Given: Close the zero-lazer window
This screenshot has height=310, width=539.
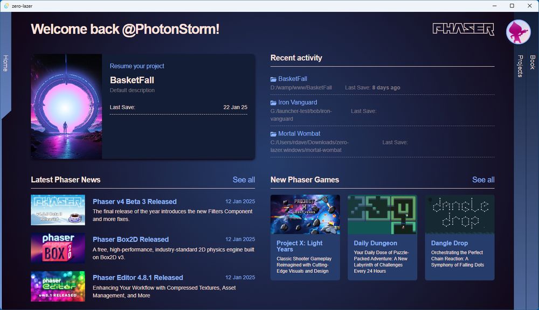Looking at the screenshot, I should pos(530,6).
